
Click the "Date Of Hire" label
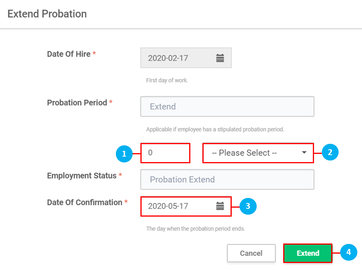coord(69,54)
